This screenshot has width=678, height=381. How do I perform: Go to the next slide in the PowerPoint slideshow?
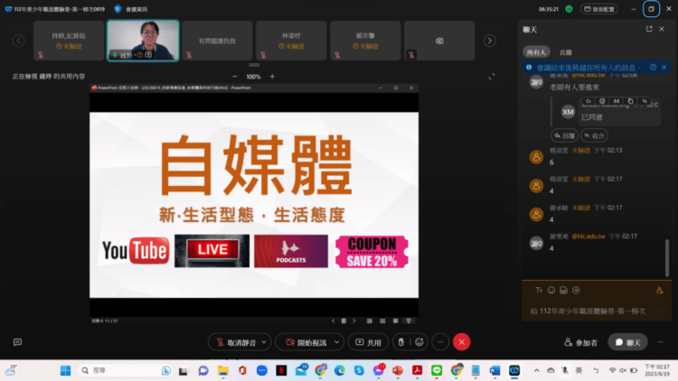(354, 321)
